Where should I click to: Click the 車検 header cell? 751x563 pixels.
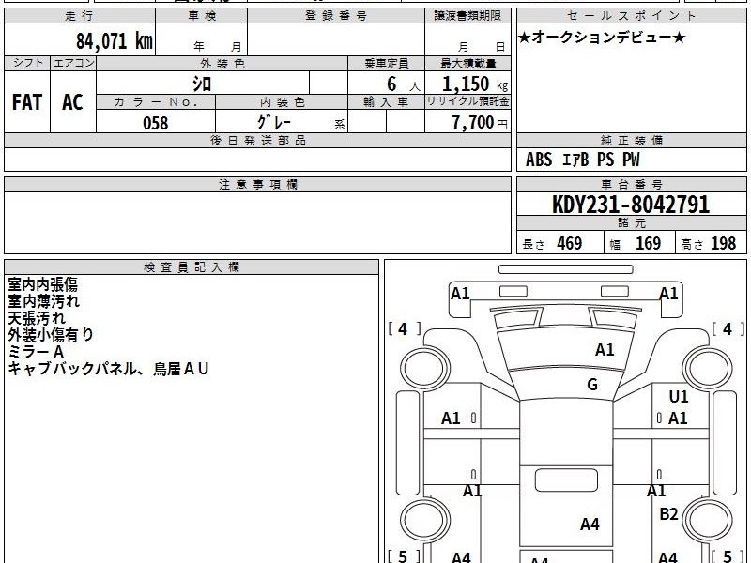(x=201, y=15)
